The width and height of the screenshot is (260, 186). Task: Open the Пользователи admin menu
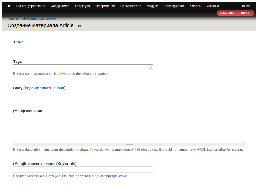tap(131, 6)
